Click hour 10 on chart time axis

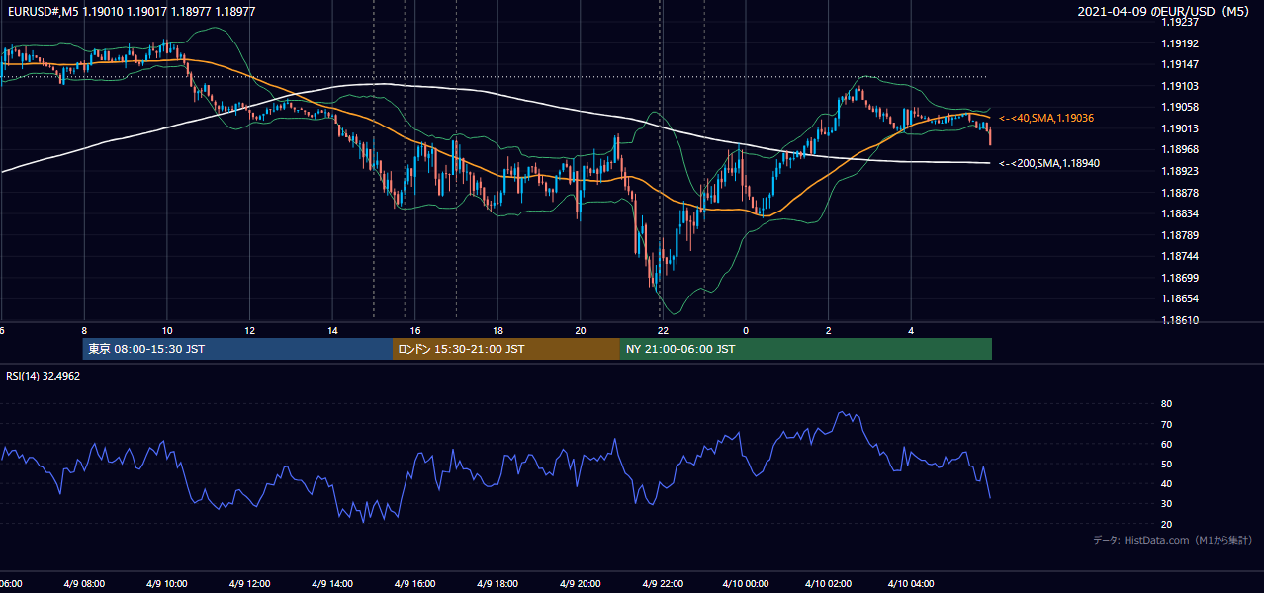click(x=167, y=331)
